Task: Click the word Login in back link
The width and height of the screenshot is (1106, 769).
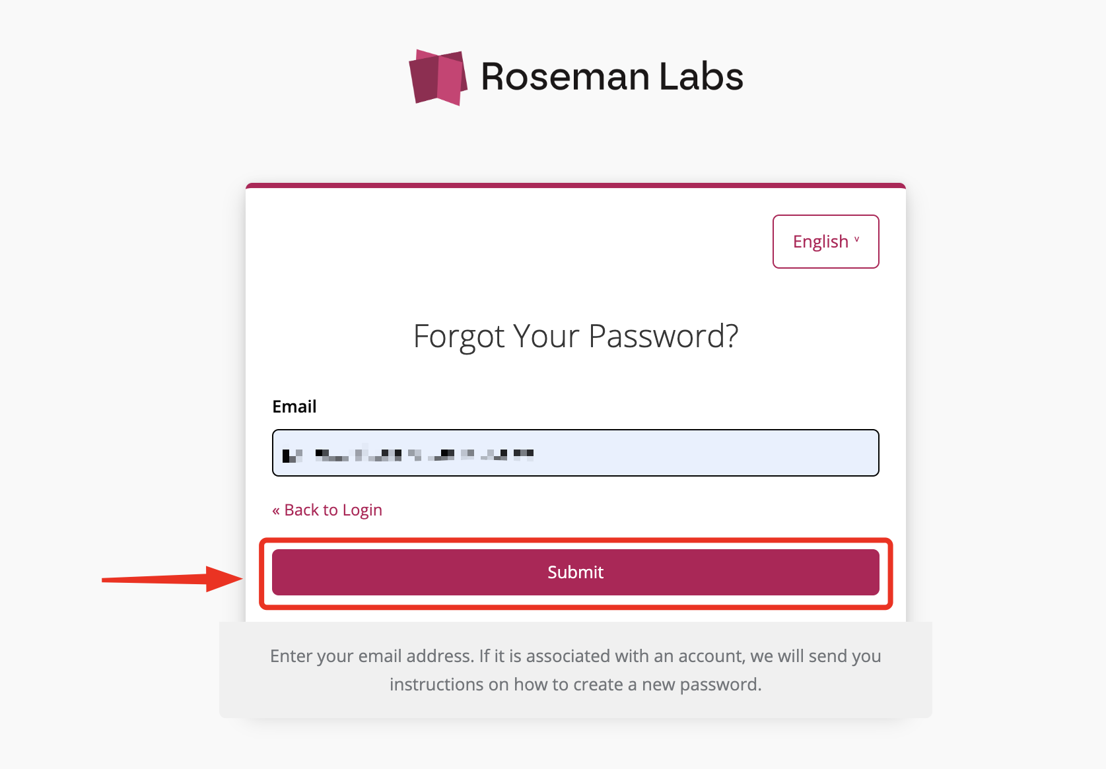Action: coord(362,511)
